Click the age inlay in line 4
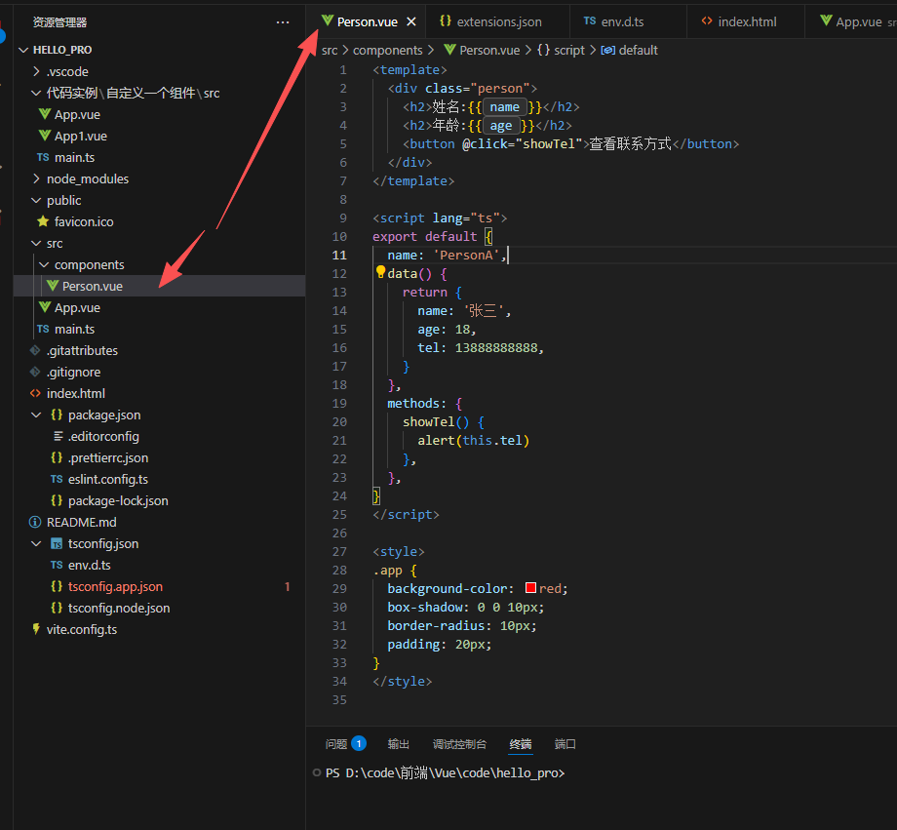 click(x=501, y=126)
